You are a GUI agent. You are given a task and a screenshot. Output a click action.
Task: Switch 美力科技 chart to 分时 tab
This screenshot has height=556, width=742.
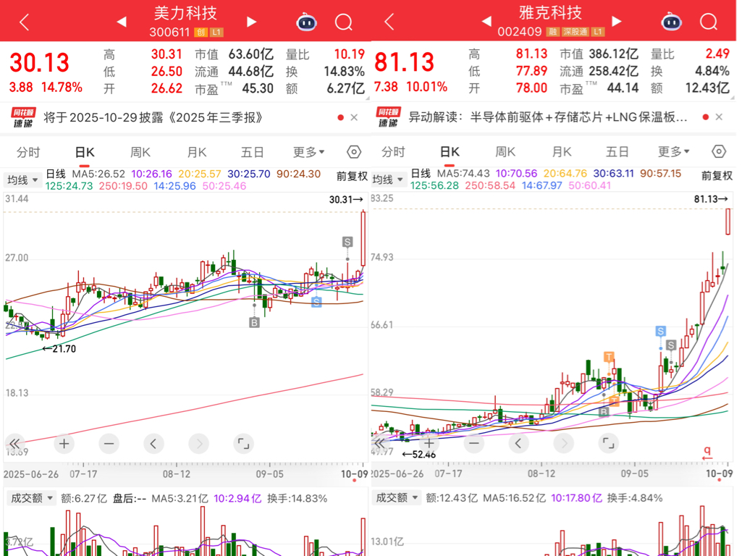pyautogui.click(x=28, y=152)
